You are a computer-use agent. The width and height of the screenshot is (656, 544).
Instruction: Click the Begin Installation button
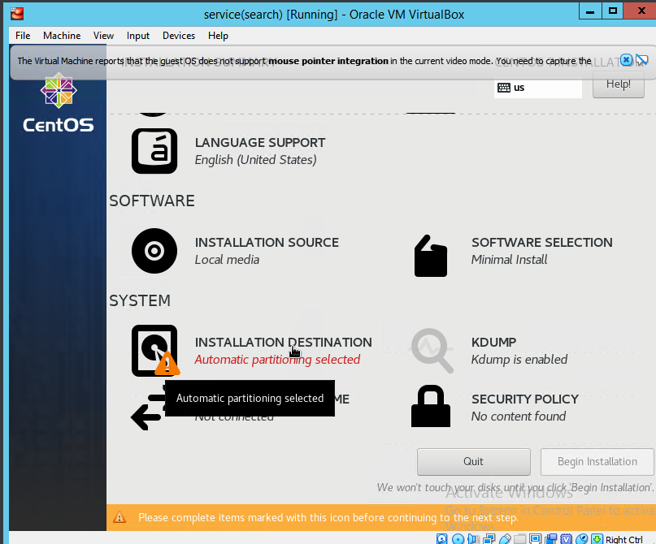click(597, 462)
